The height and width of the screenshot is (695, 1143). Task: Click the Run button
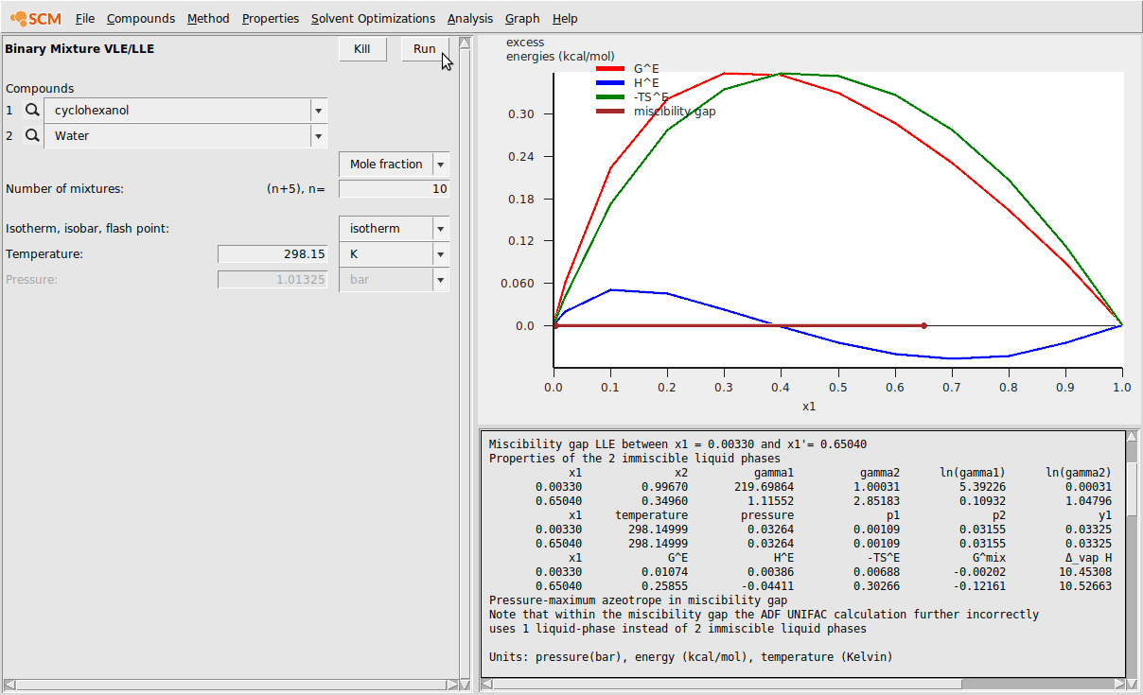pos(425,49)
